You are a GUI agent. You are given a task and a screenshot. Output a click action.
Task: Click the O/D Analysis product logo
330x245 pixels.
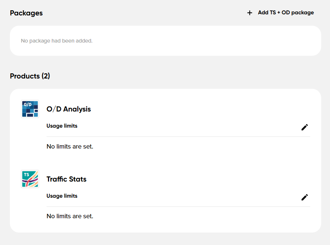30,109
